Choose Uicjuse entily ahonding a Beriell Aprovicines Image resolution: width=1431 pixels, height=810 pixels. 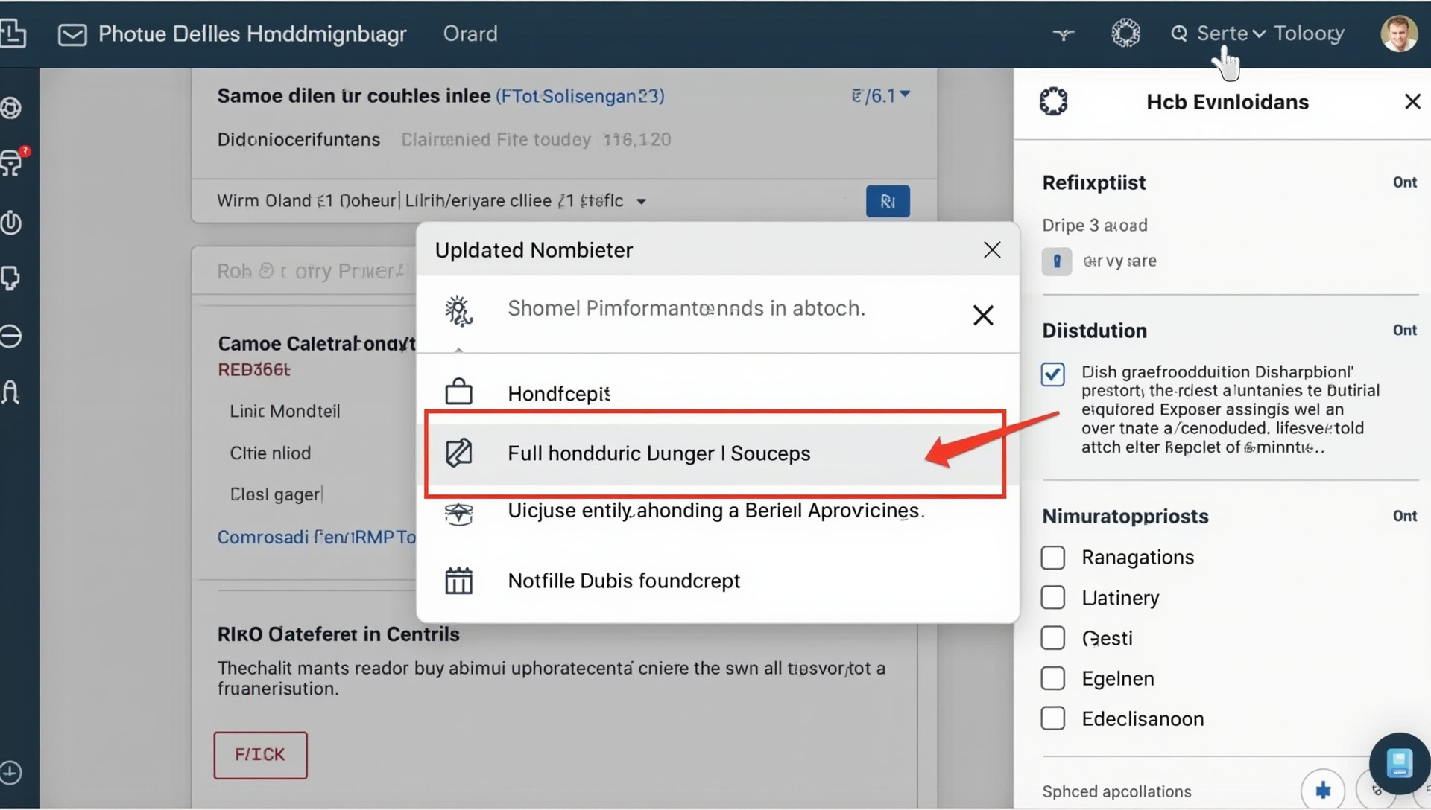715,511
